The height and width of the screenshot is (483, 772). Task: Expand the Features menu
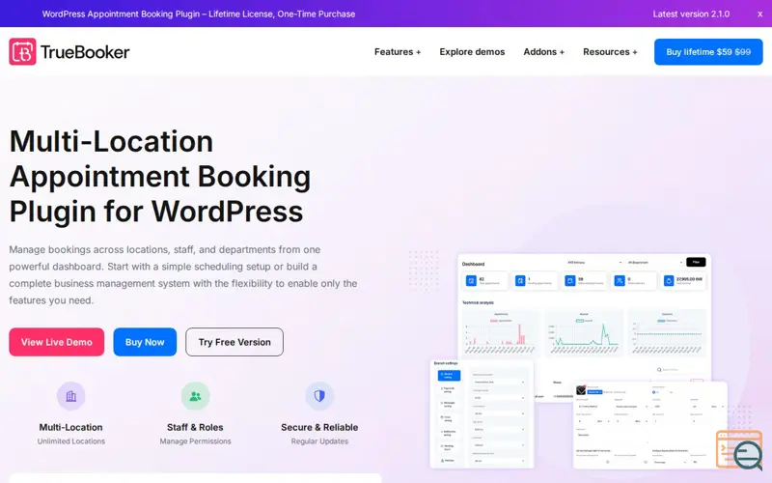tap(398, 52)
